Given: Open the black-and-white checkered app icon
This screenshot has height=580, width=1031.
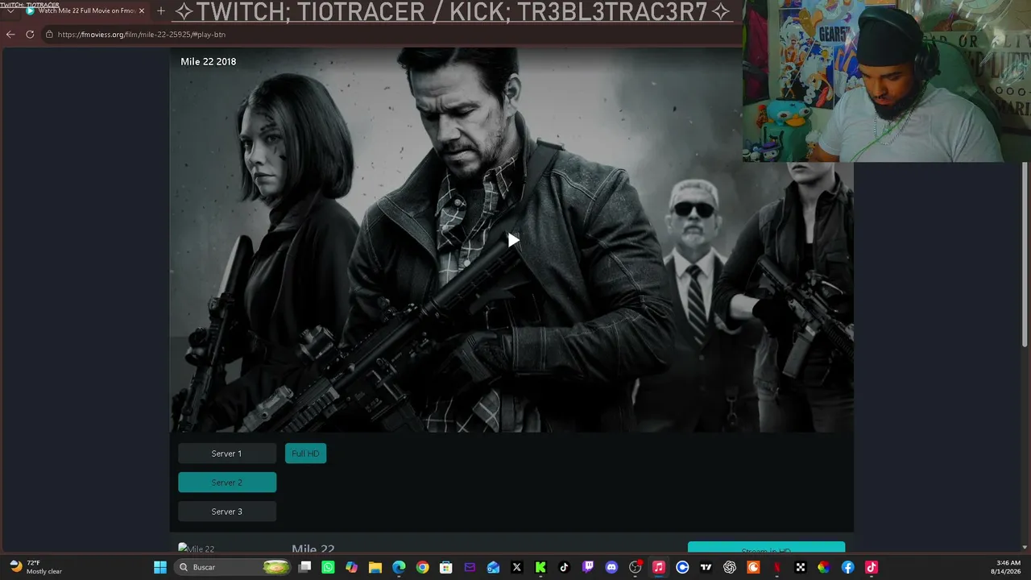Looking at the screenshot, I should [x=801, y=567].
